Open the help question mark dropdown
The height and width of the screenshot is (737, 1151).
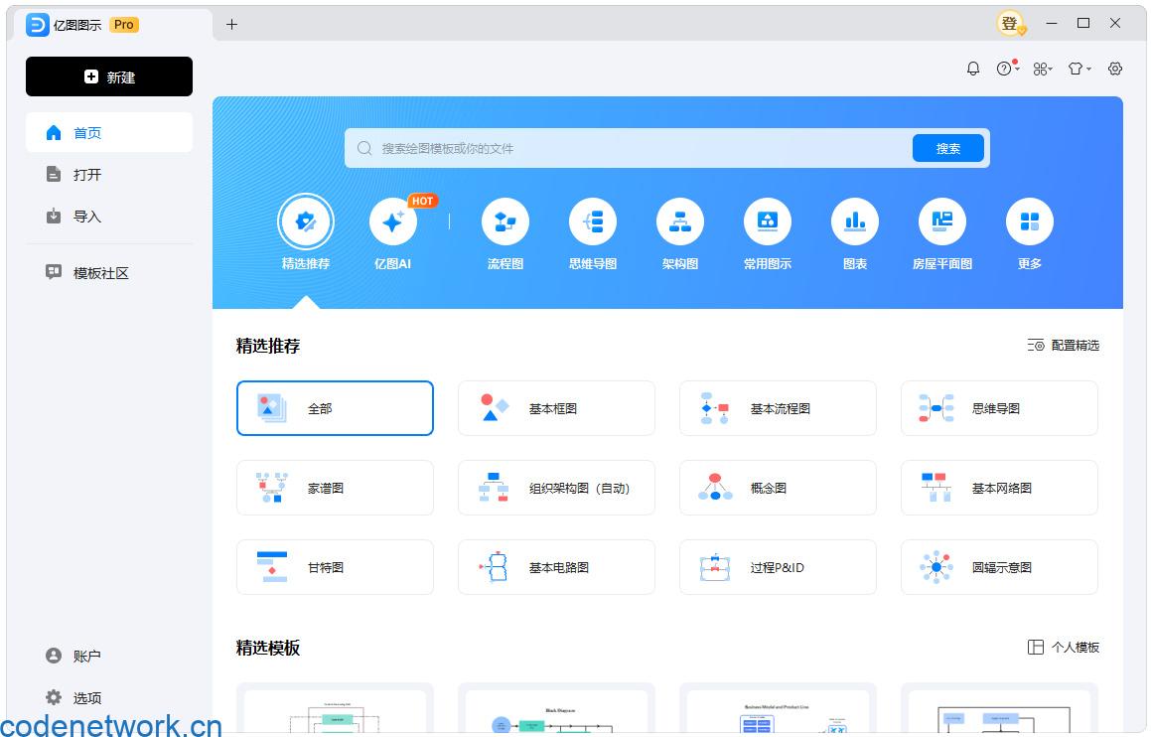coord(1007,69)
